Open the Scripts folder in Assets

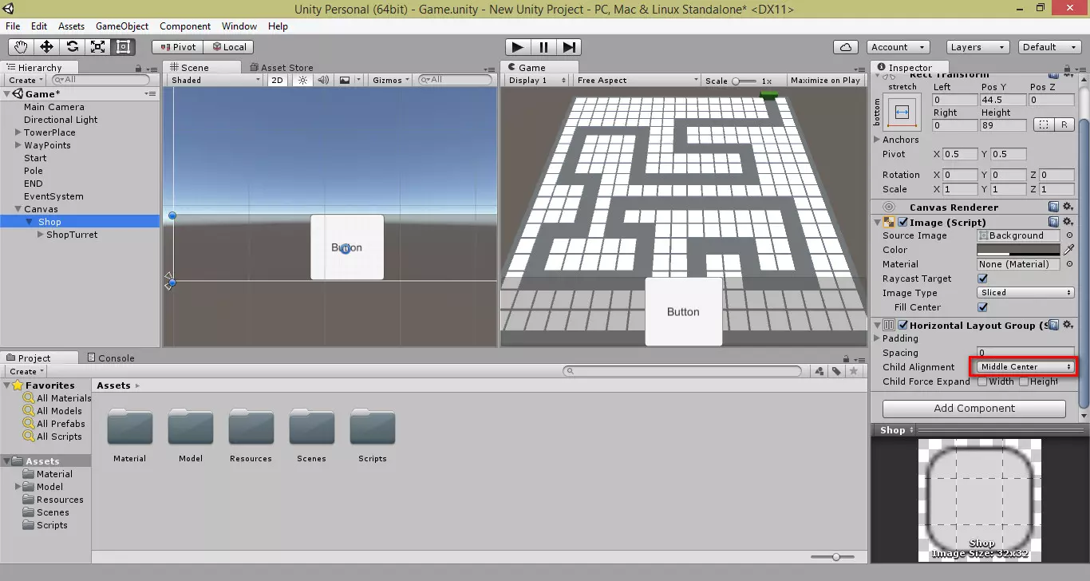[372, 435]
